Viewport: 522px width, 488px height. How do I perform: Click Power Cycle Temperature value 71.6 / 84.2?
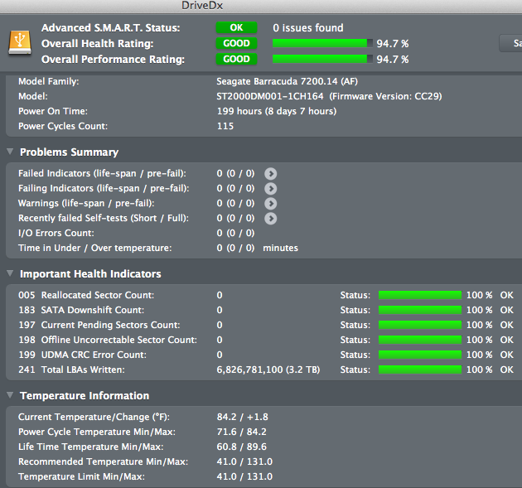coord(242,432)
